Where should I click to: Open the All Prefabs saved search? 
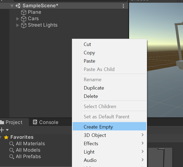tap(28, 157)
